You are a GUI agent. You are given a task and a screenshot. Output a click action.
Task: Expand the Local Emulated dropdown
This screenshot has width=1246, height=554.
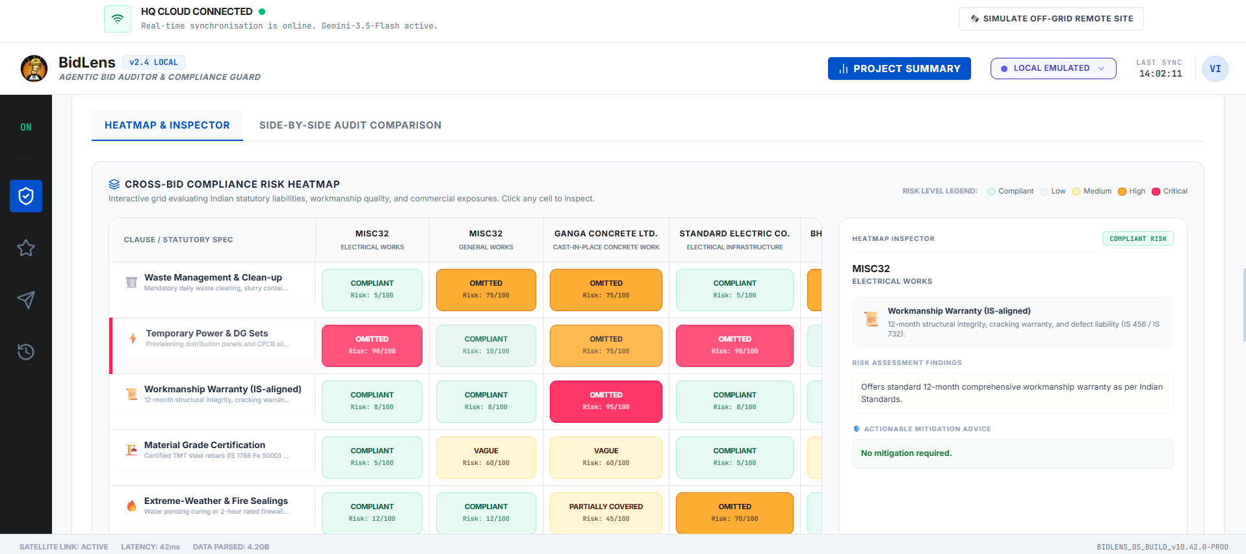[x=1053, y=68]
